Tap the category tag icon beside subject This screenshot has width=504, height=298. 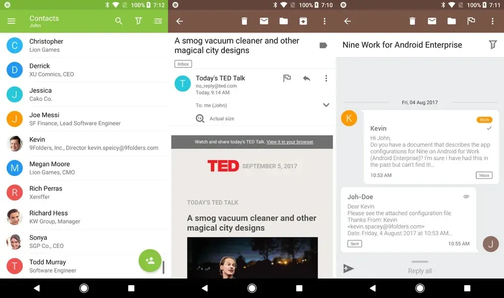coord(324,45)
